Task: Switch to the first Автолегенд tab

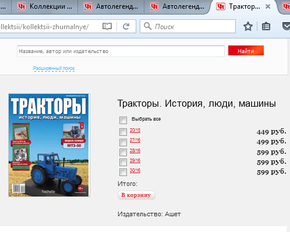Action: coord(111,6)
